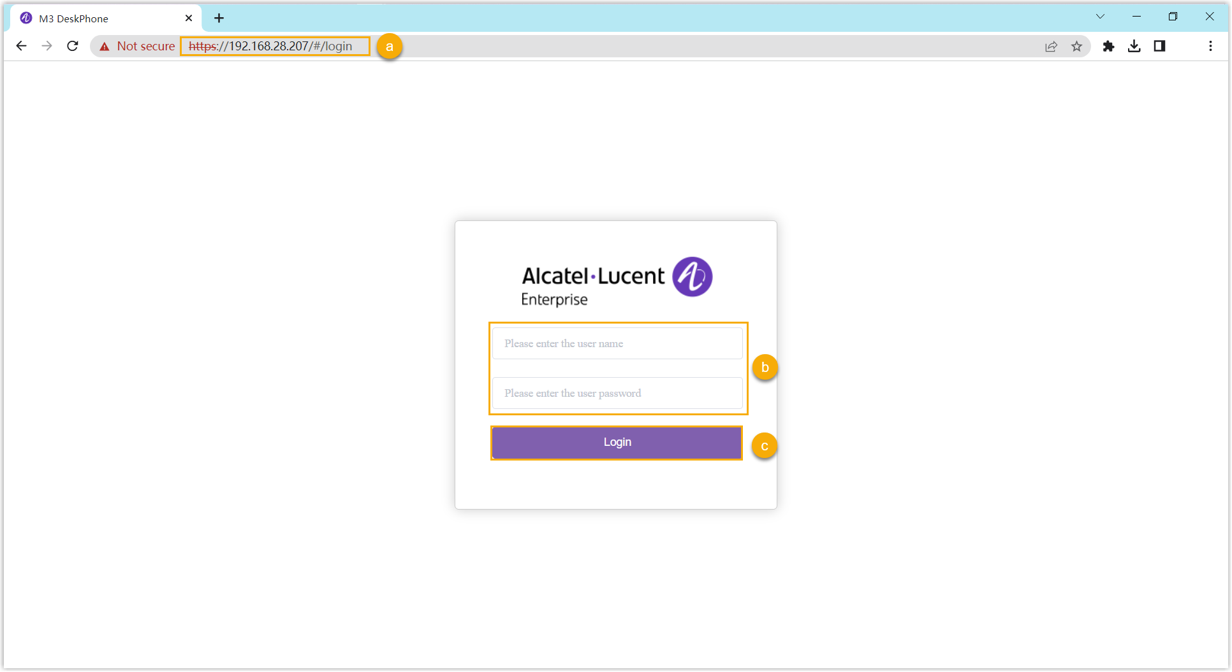The width and height of the screenshot is (1232, 672).
Task: Click the Not secure warning icon
Action: tap(105, 46)
